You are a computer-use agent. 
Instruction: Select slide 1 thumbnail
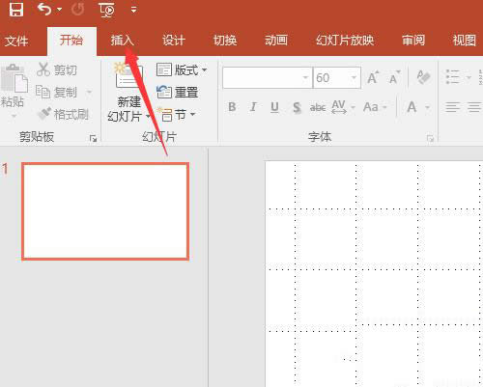coord(105,211)
